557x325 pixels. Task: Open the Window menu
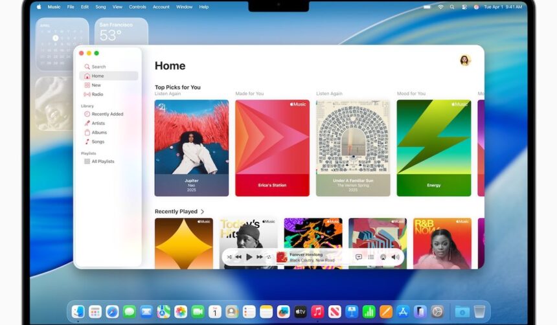(185, 6)
